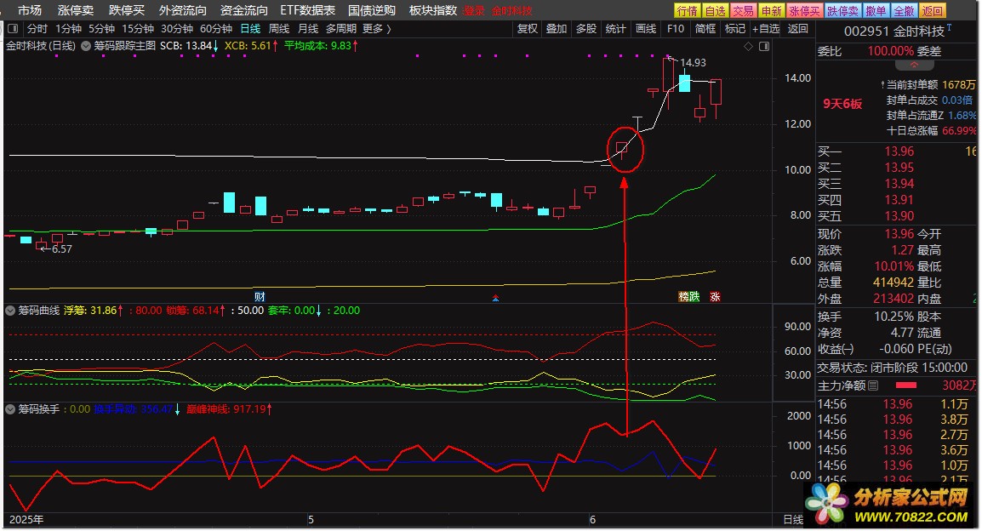Click the 14.93 high price label
Screen dimensions: 982x531
pos(693,63)
